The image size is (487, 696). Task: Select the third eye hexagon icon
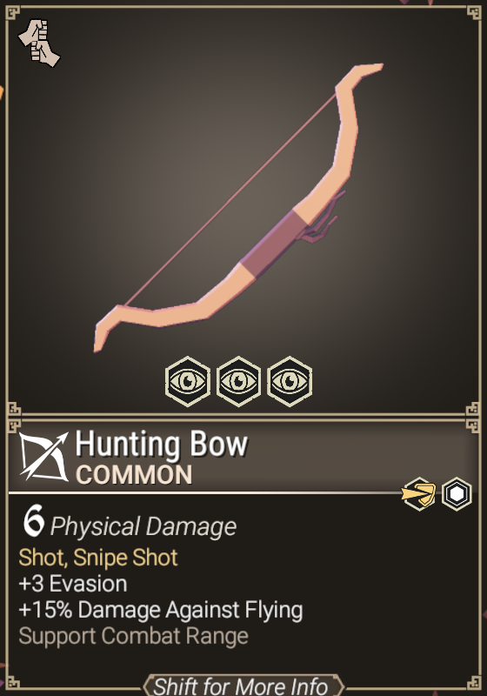[290, 381]
